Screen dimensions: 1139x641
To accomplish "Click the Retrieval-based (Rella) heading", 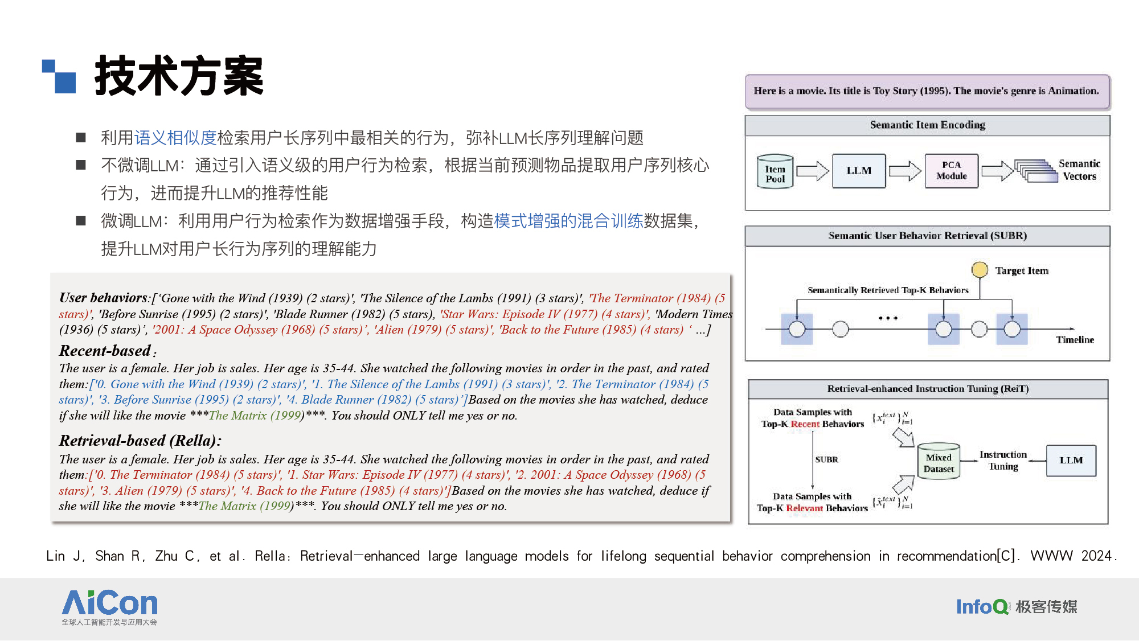I will tap(140, 441).
